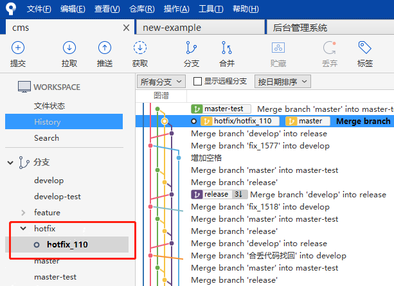The image size is (394, 286).
Task: Click the 推送 (Push) toolbar icon
Action: coord(105,54)
